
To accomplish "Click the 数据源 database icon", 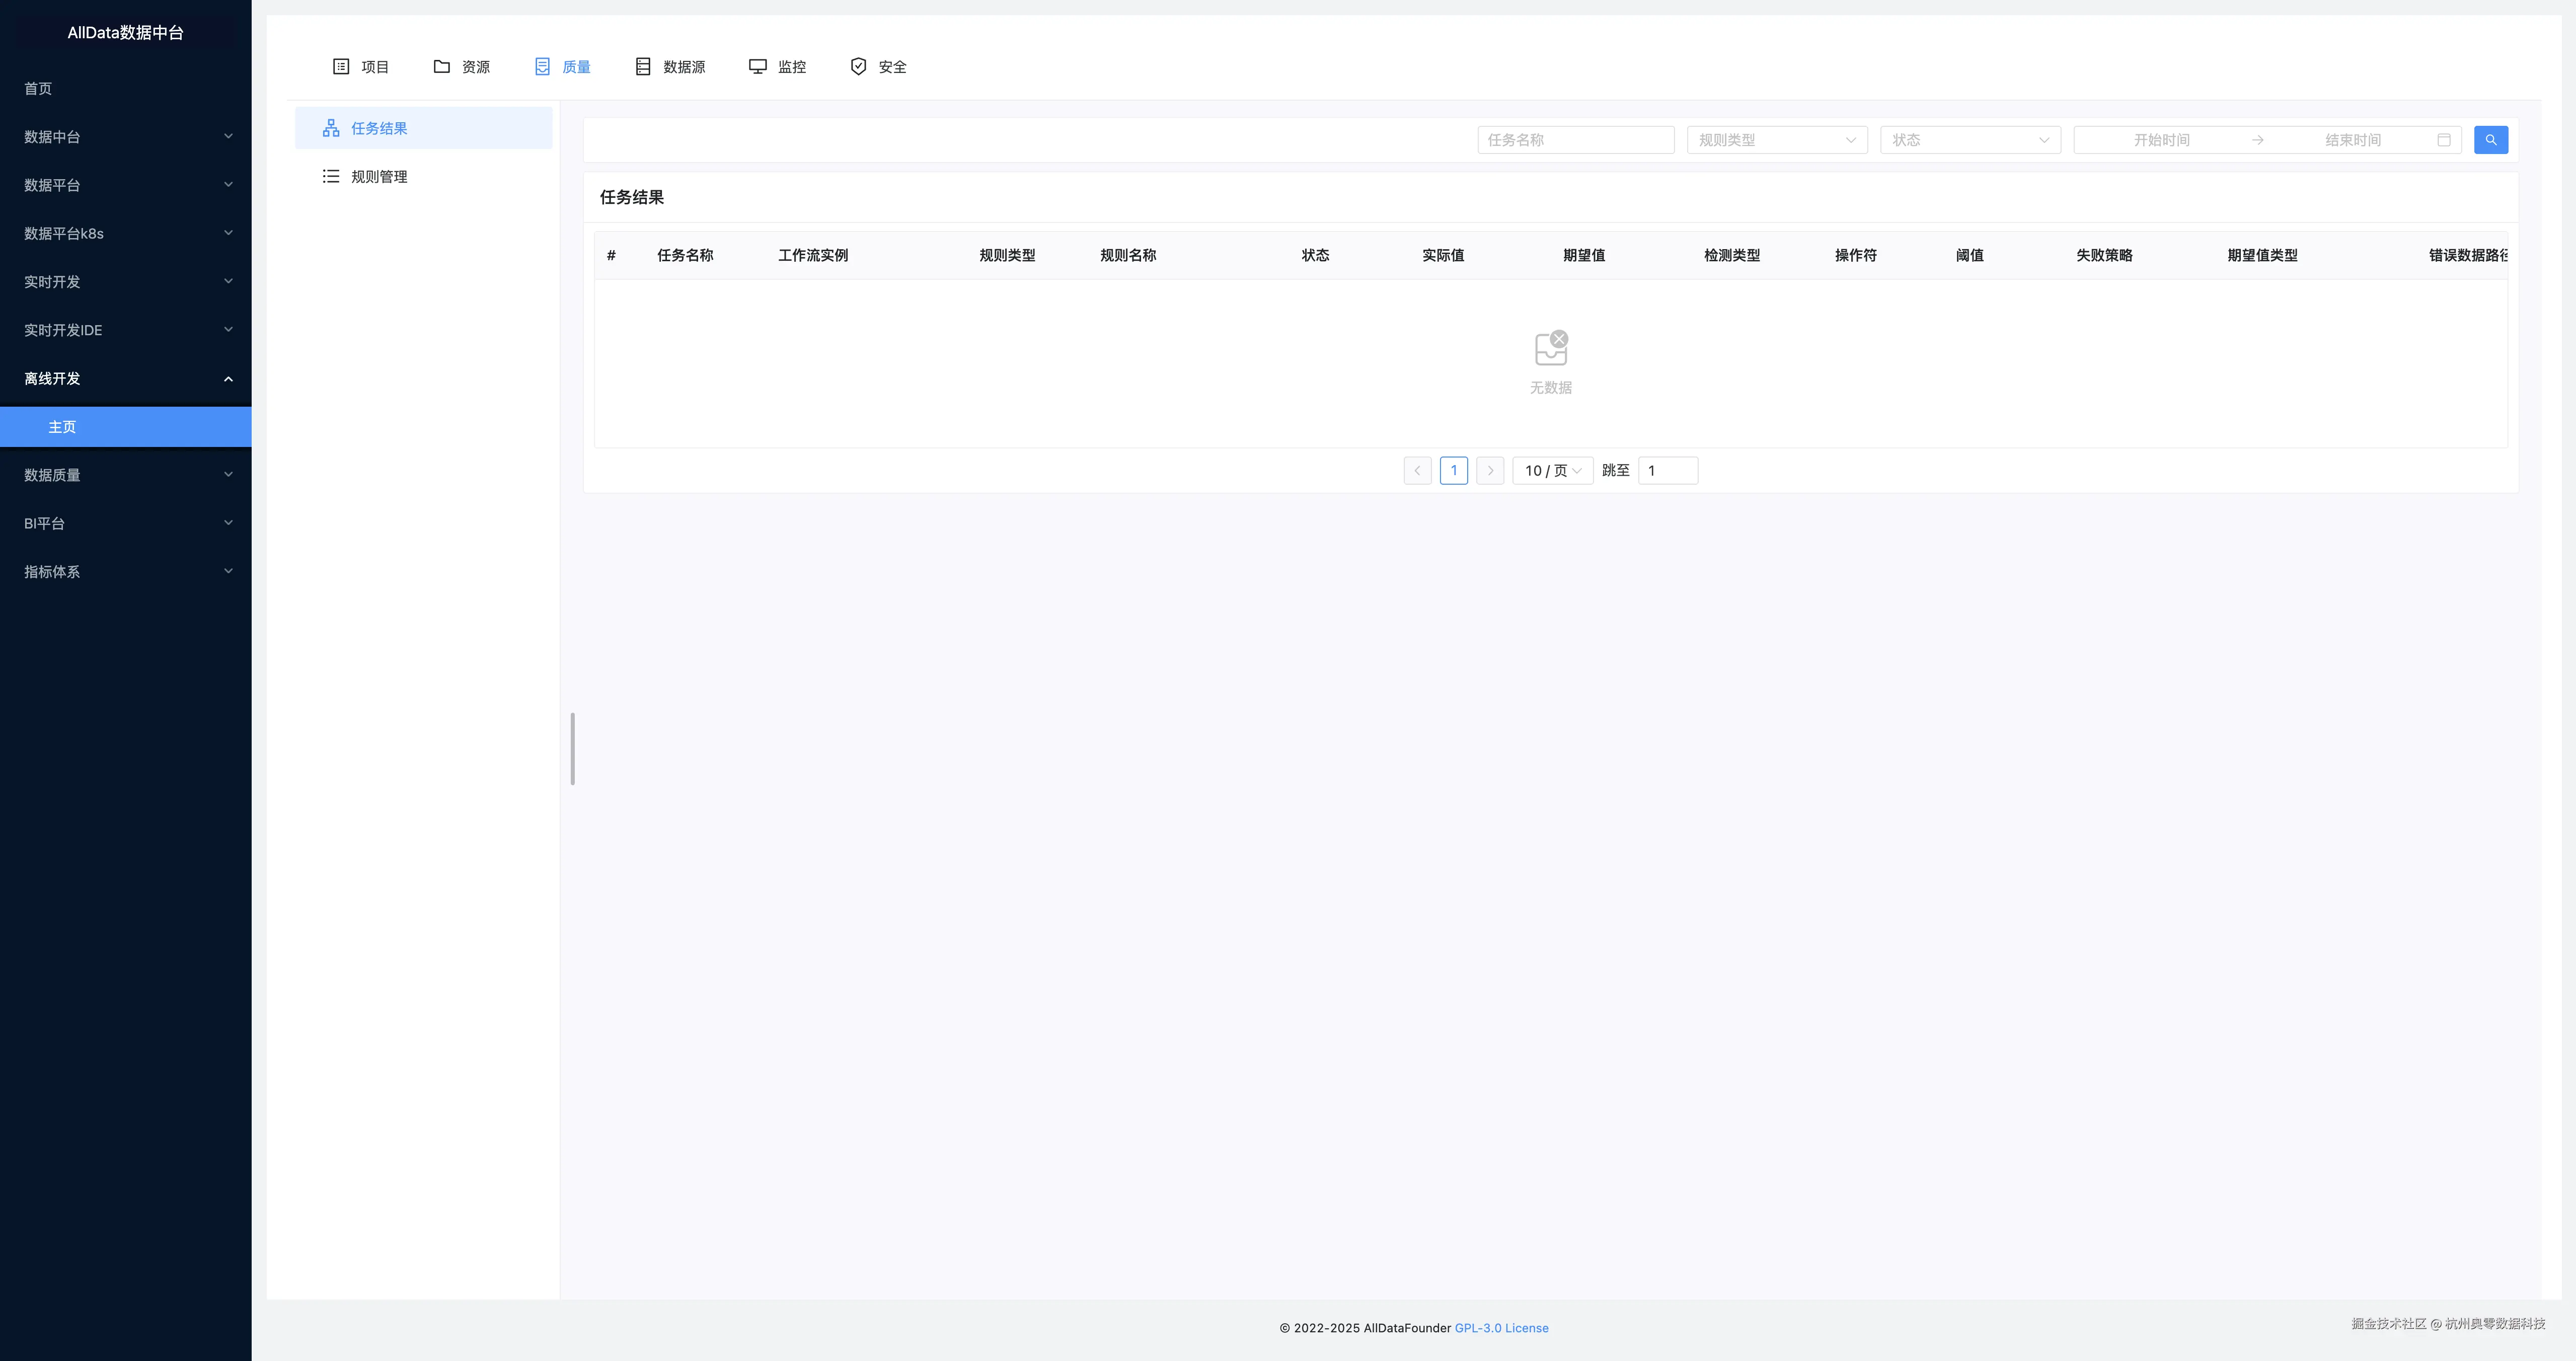I will (643, 67).
